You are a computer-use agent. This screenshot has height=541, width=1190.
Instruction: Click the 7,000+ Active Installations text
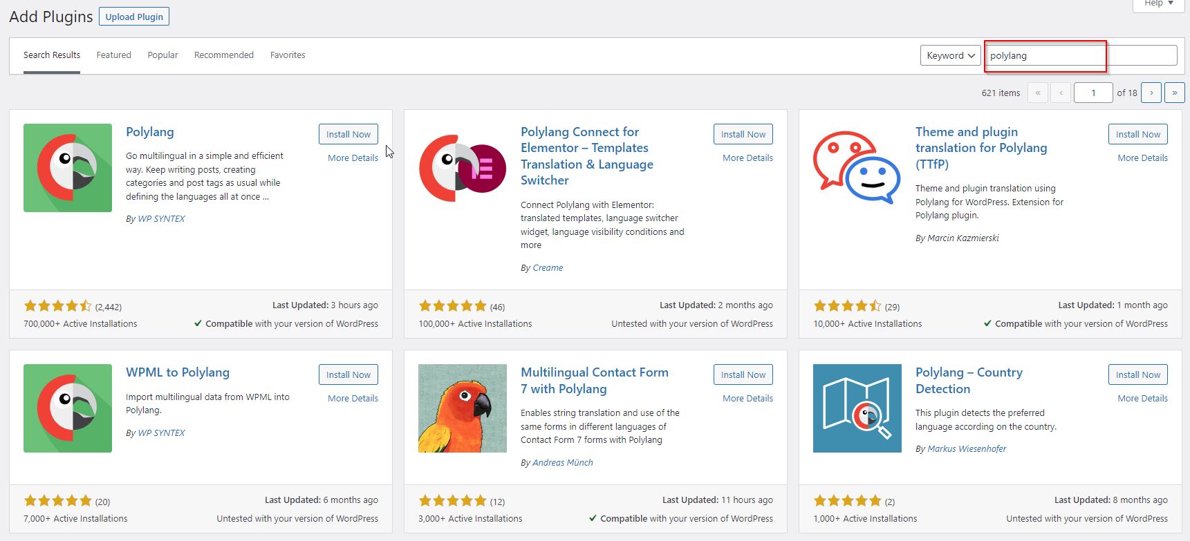click(75, 519)
